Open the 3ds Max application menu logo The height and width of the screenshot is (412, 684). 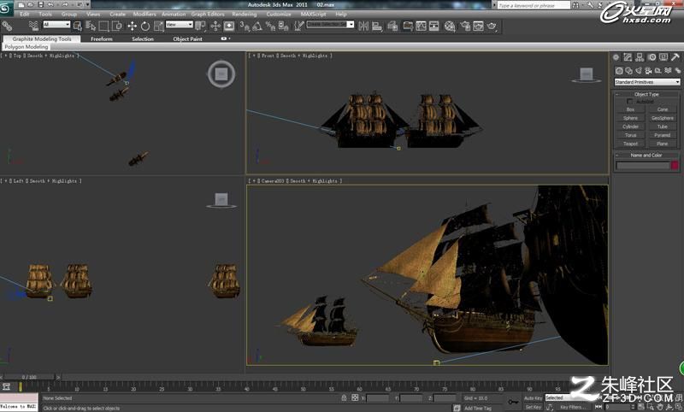pos(7,9)
